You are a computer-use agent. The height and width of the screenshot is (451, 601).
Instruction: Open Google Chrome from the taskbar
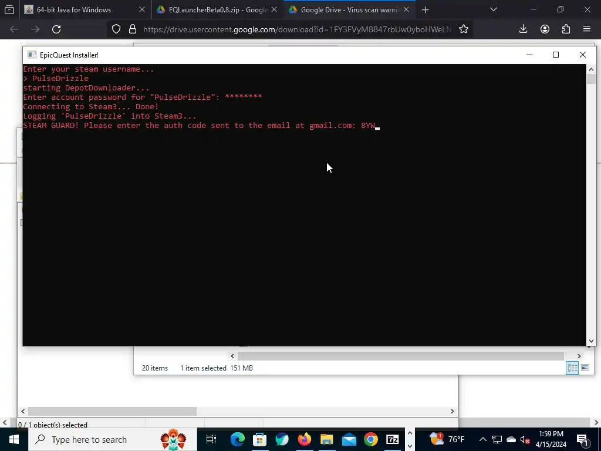[371, 439]
